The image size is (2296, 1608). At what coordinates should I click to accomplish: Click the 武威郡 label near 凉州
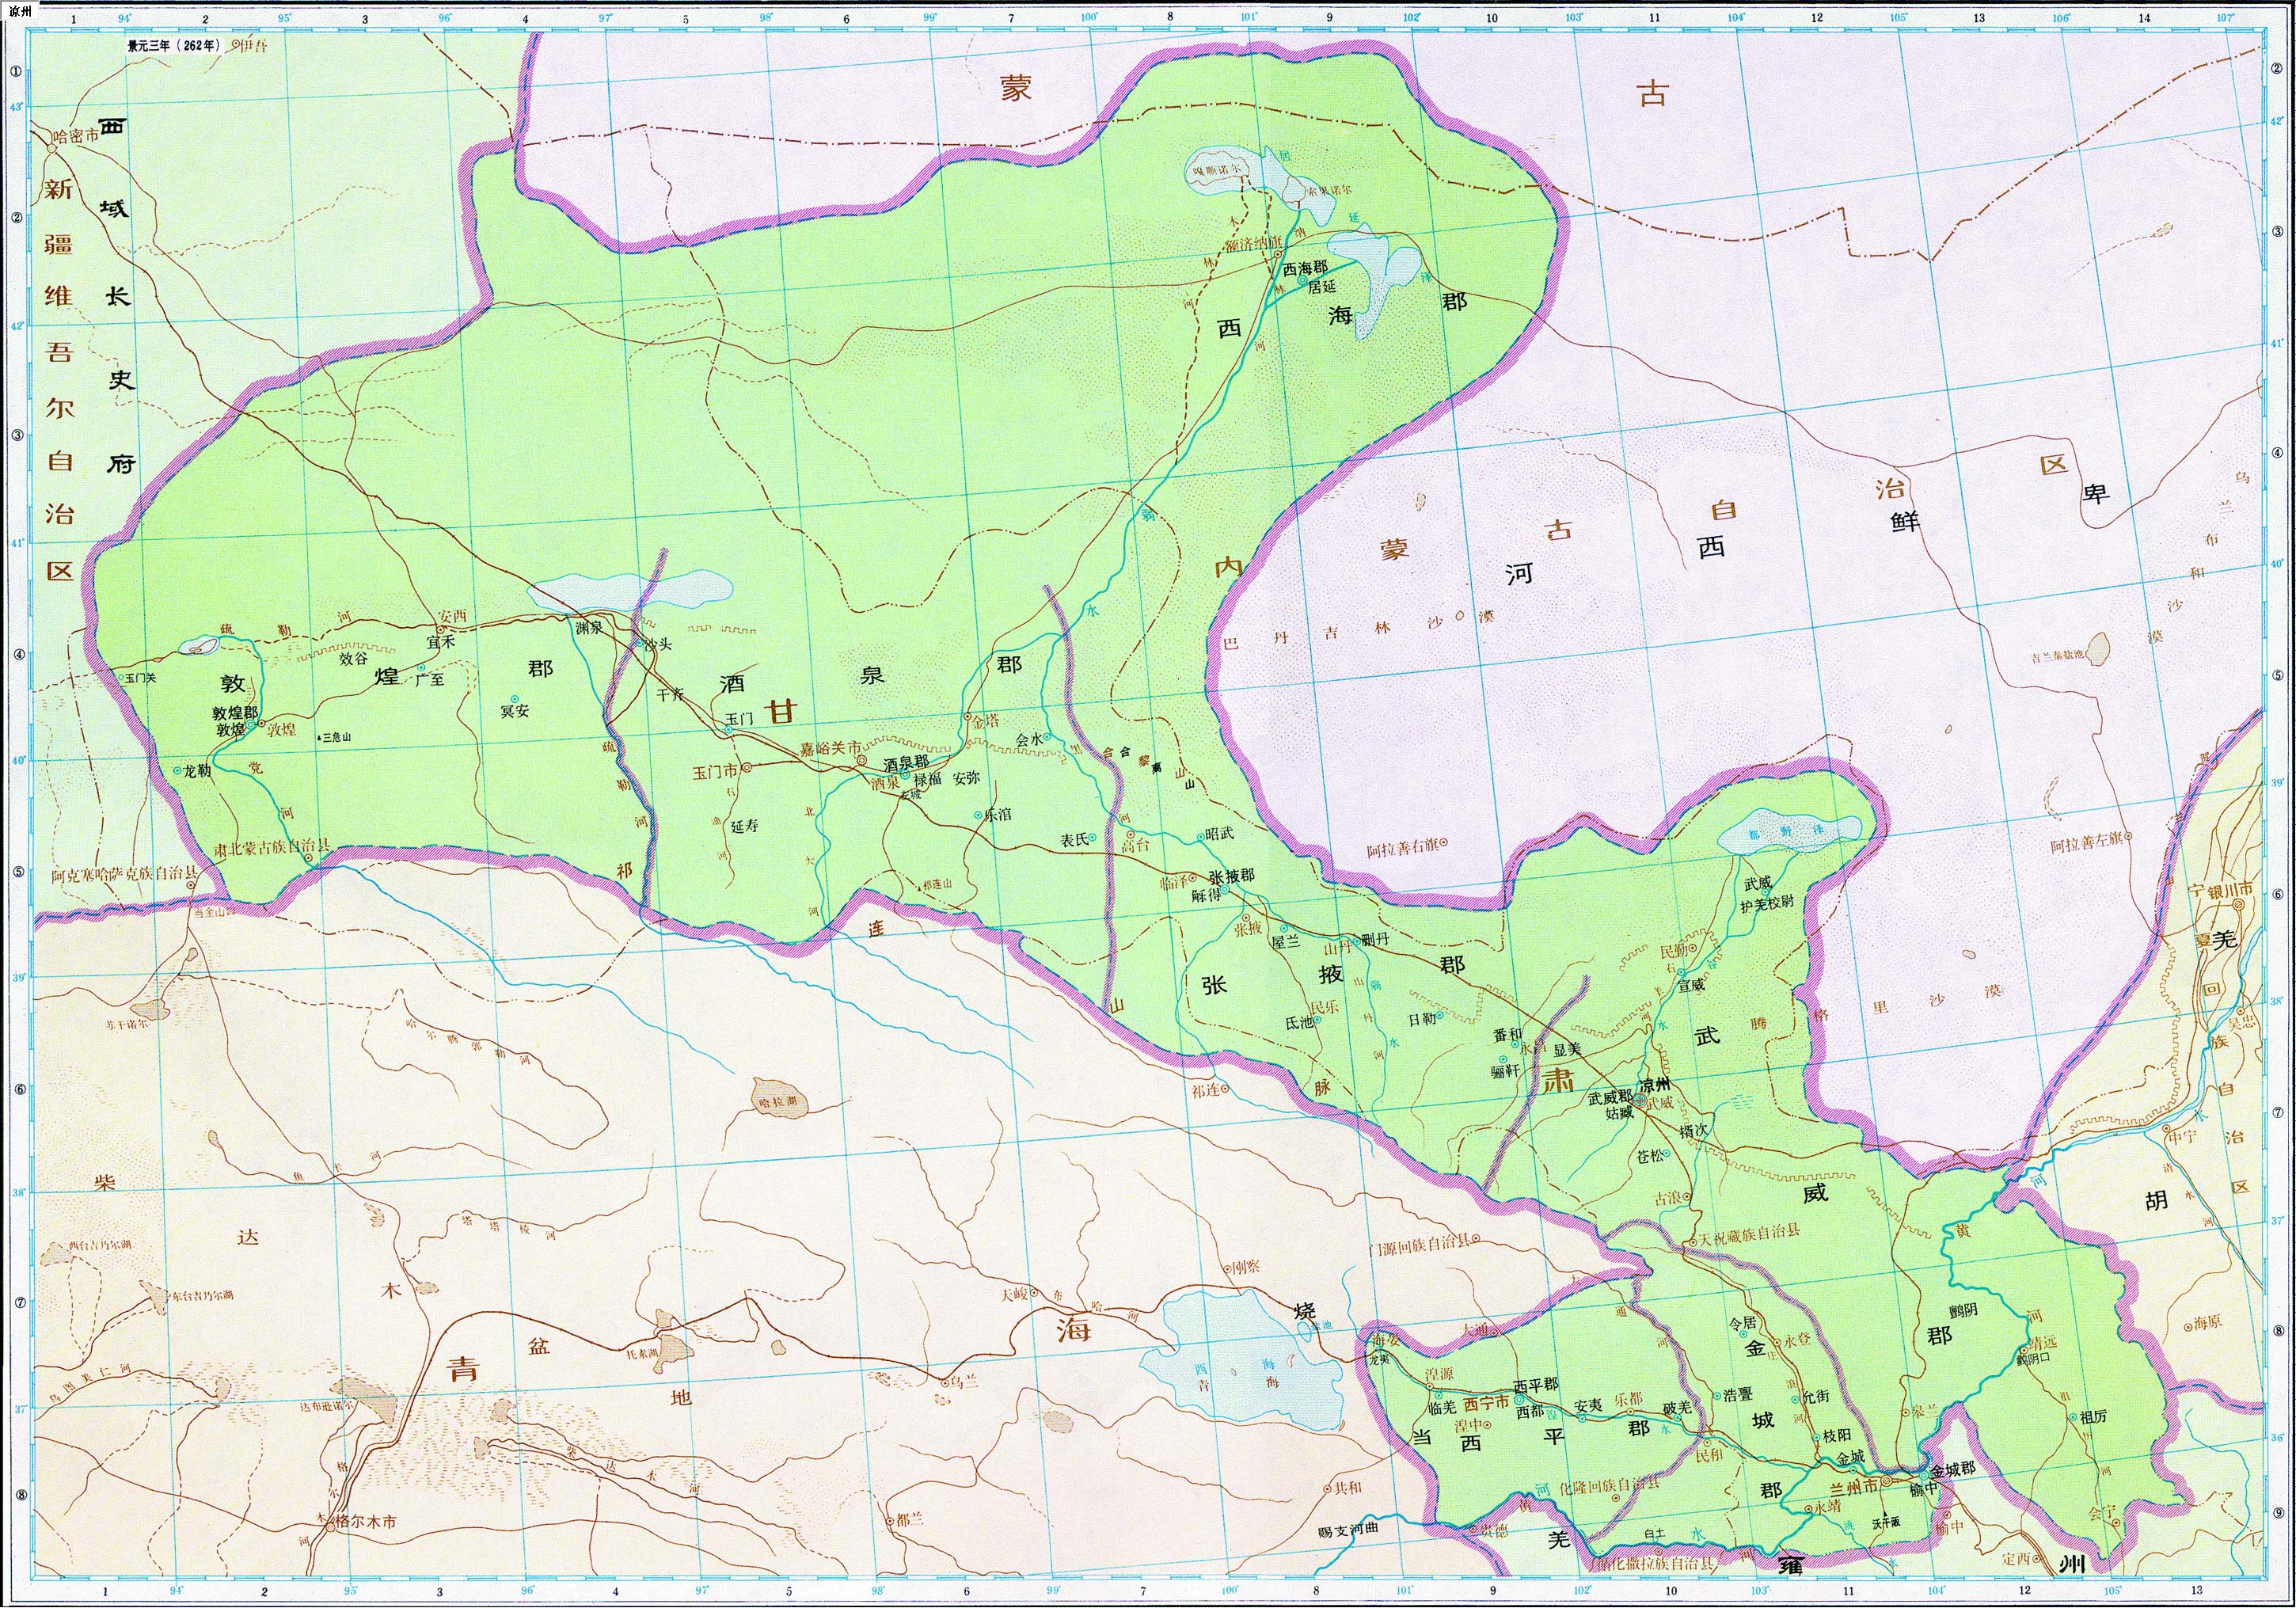[x=1610, y=1097]
